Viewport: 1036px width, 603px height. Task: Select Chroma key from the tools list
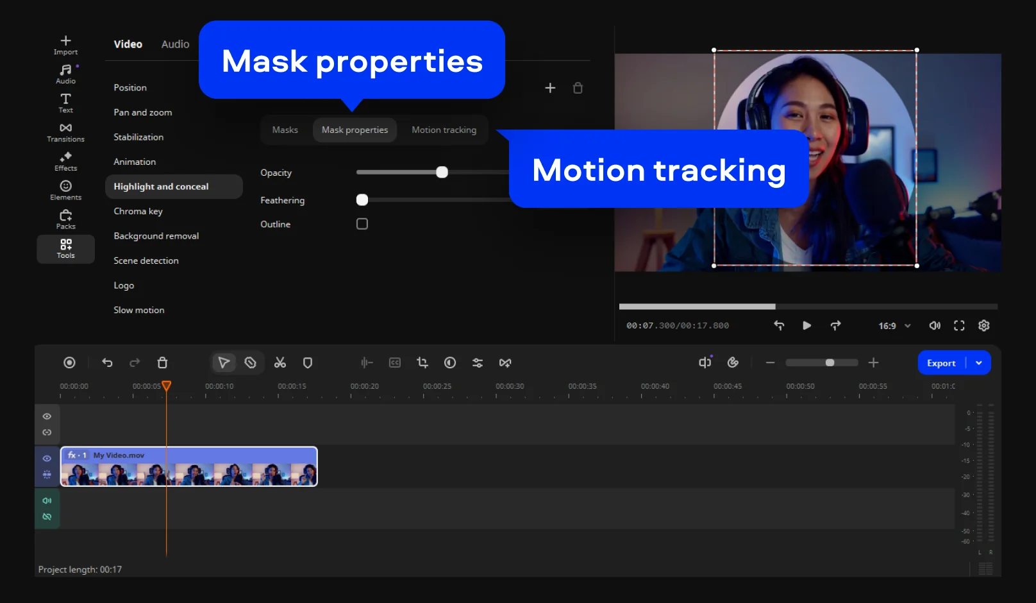[x=138, y=211]
